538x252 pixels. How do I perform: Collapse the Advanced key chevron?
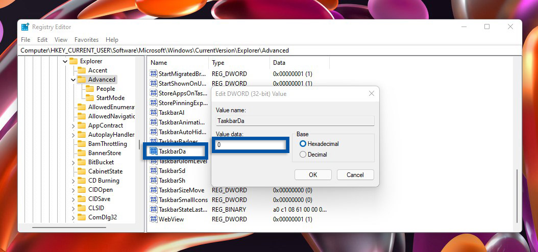[x=74, y=80]
